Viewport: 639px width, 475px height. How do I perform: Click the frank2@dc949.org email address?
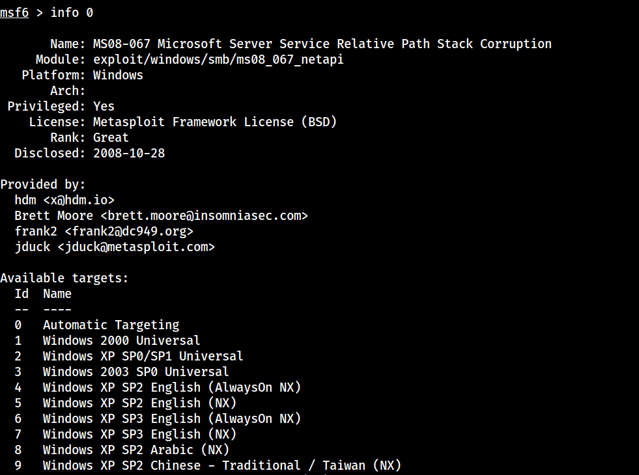(129, 231)
